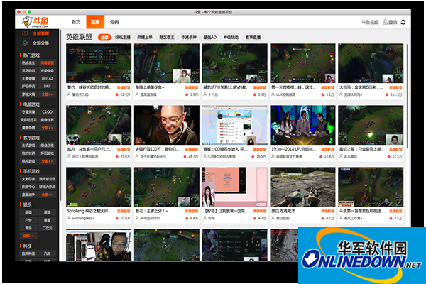Image resolution: width=426 pixels, height=284 pixels.
Task: Open 全部分类 in the sidebar
Action: coord(40,43)
